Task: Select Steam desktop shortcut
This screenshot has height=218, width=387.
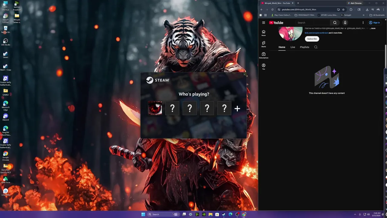Action: coord(5,54)
